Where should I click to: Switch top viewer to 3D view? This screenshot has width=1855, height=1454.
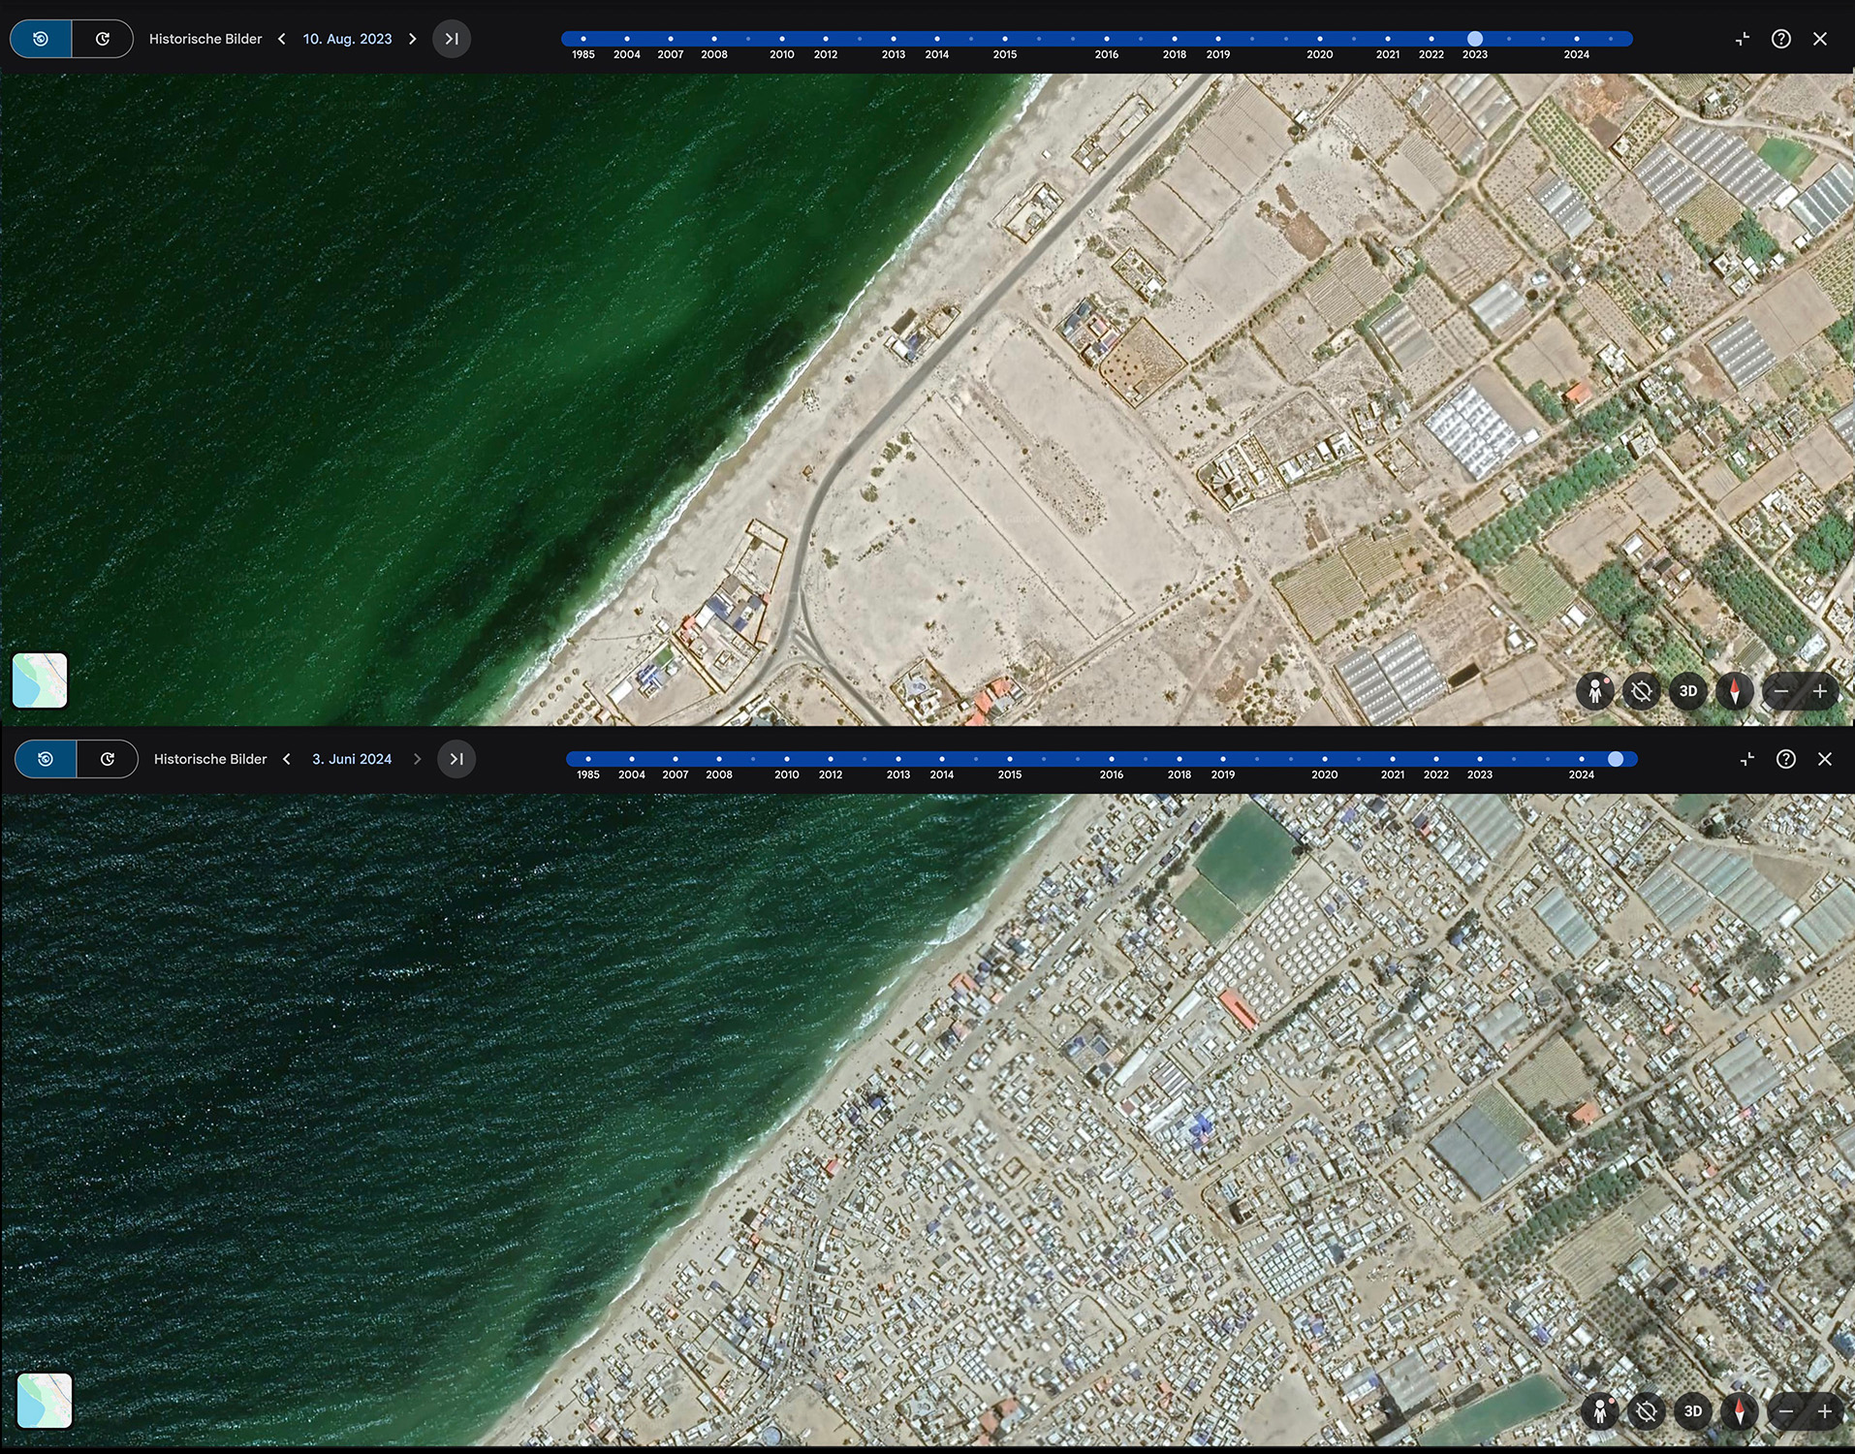pos(1688,691)
